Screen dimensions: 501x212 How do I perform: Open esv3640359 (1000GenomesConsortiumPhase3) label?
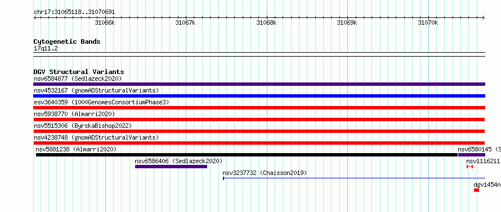click(101, 102)
